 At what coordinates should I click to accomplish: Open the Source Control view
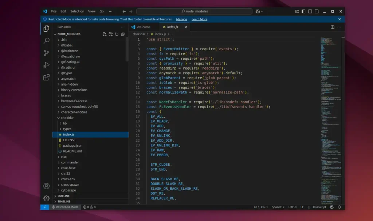pos(46,52)
